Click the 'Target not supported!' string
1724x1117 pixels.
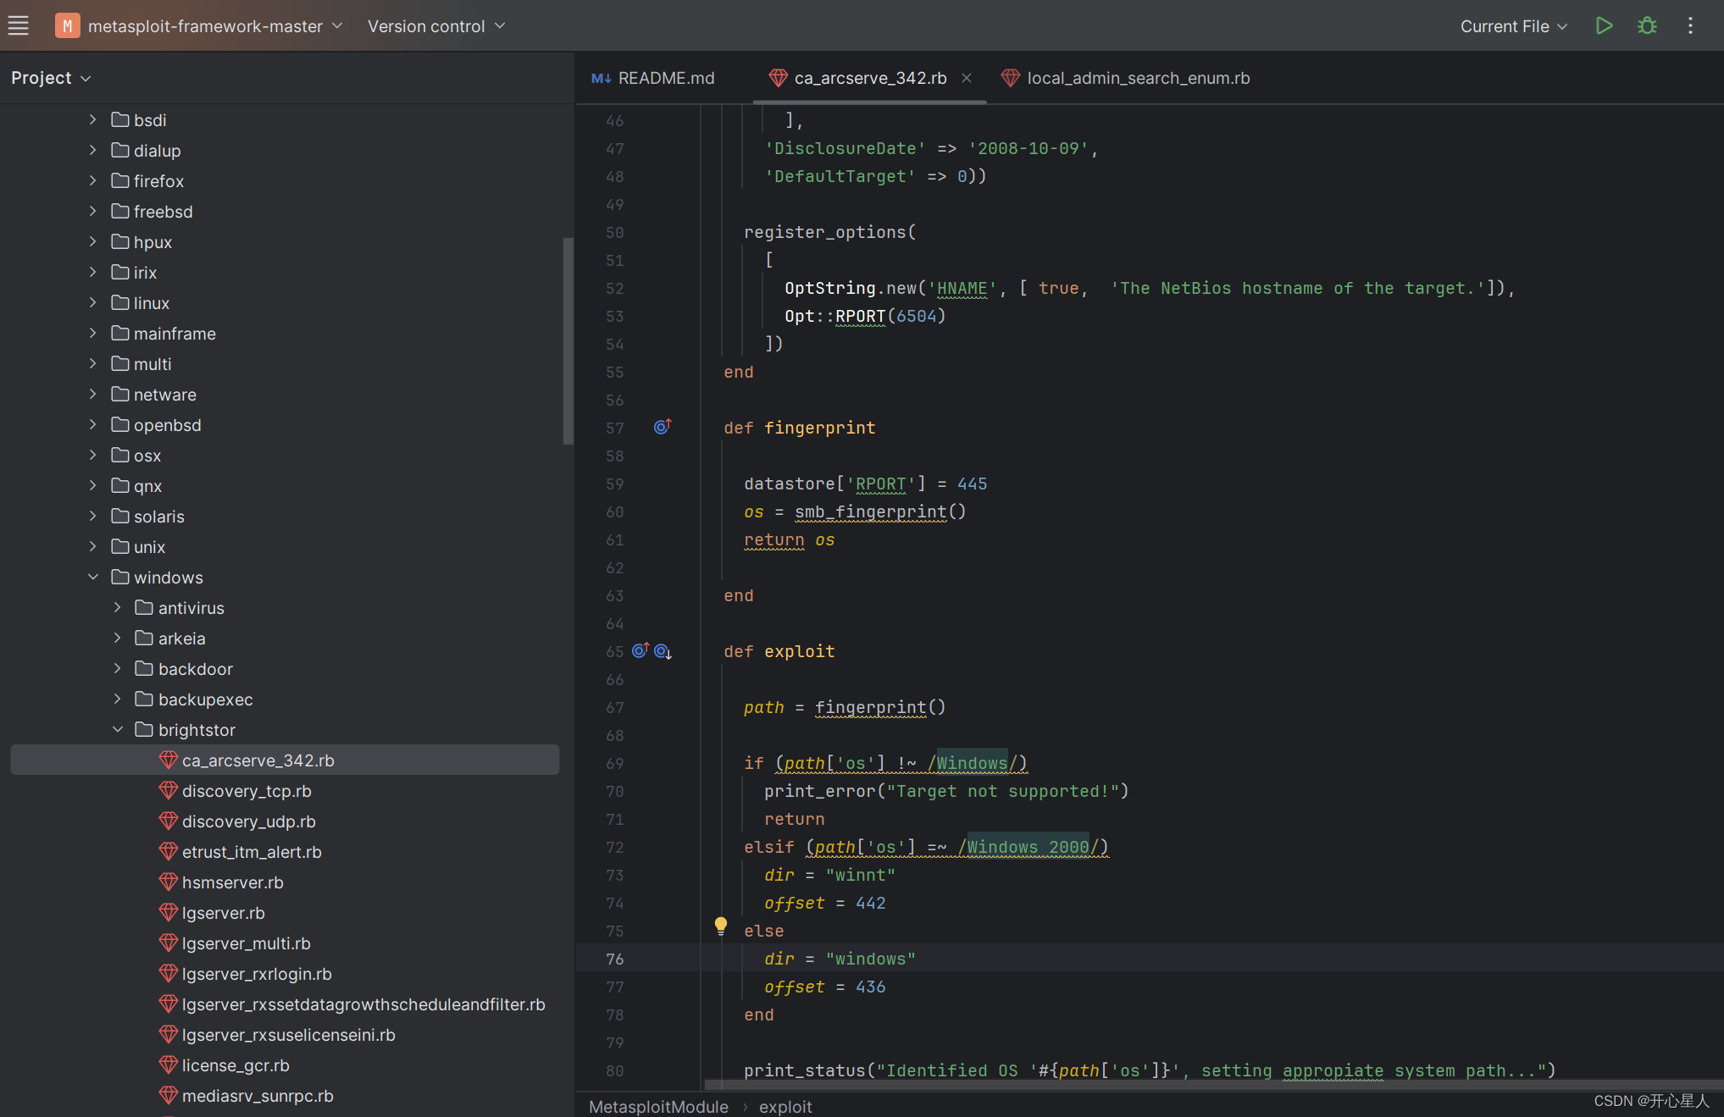point(1003,791)
